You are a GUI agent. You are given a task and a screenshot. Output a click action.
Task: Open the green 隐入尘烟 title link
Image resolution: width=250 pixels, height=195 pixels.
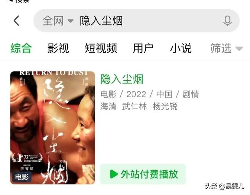[x=122, y=79]
